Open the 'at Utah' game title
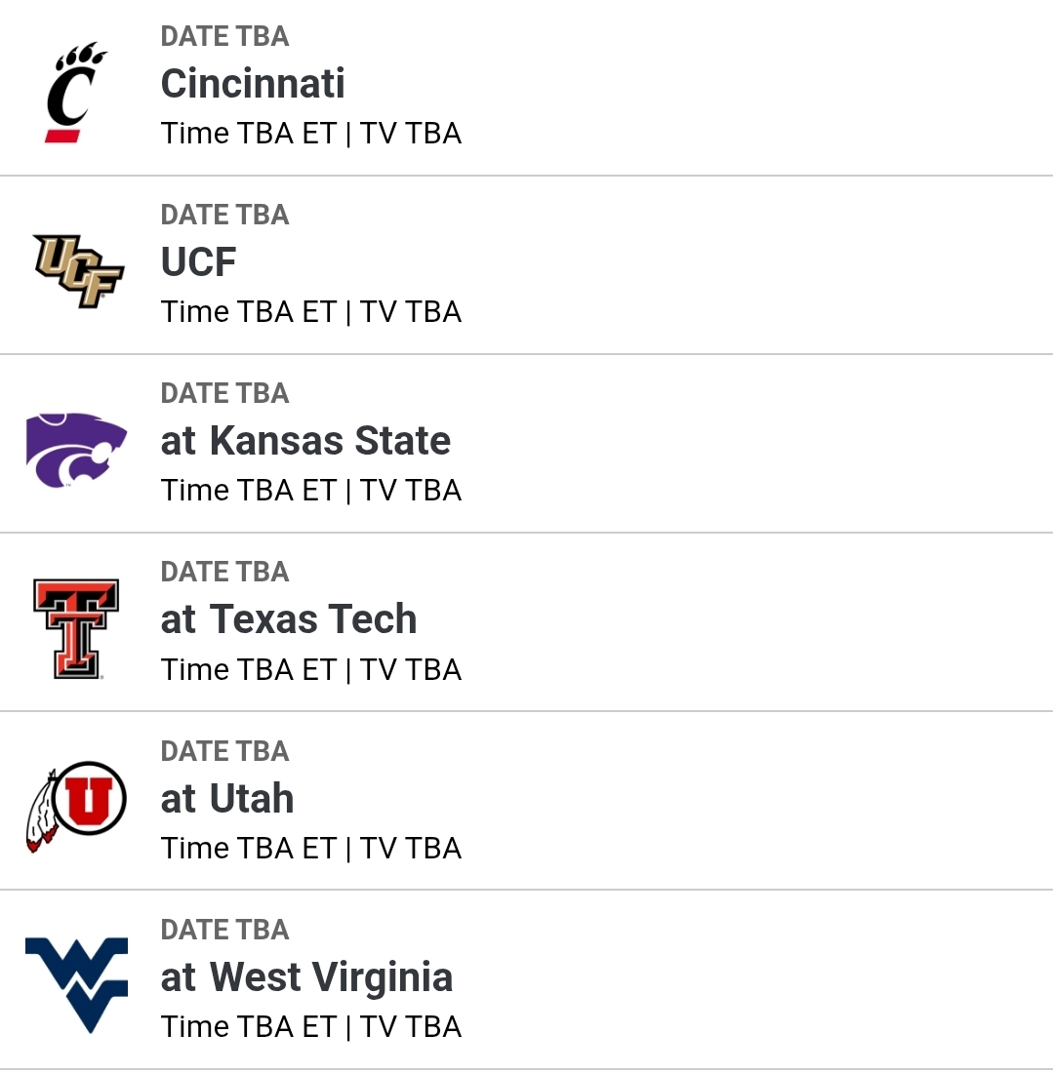 227,799
